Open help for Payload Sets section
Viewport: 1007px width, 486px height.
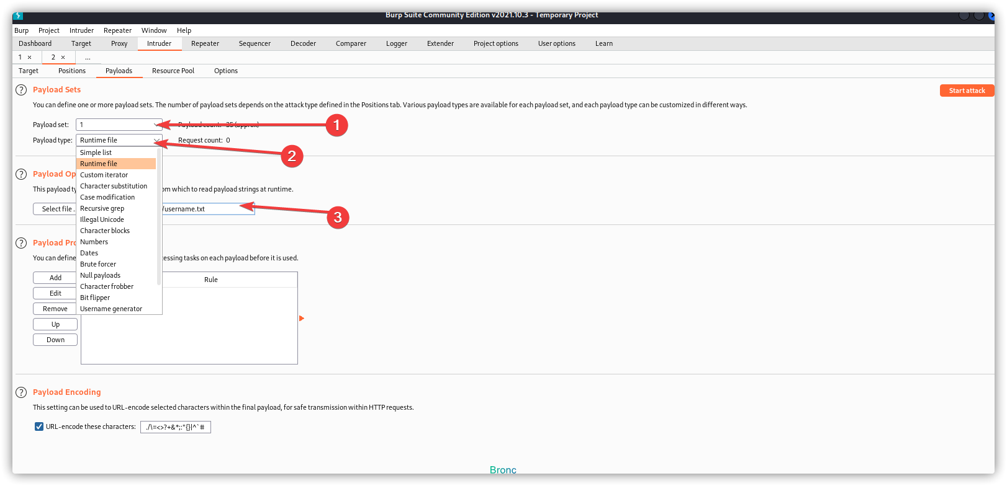(x=21, y=90)
